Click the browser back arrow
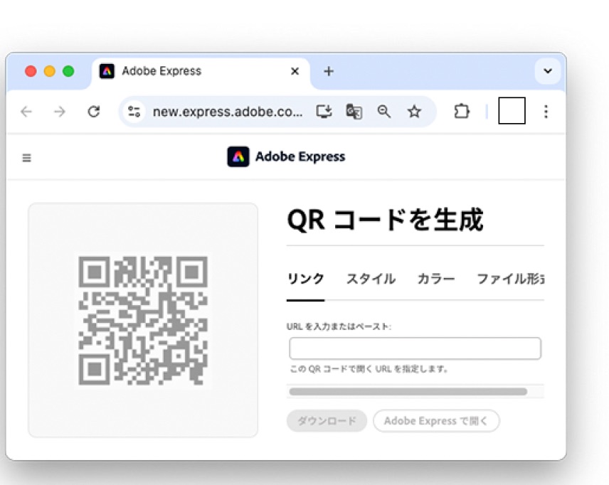This screenshot has height=485, width=609. pyautogui.click(x=26, y=112)
